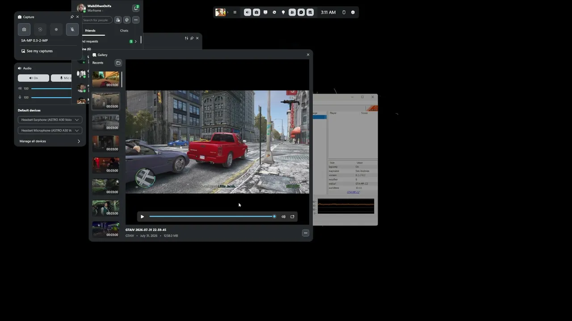572x321 pixels.
Task: Click the add friend icon
Action: 118,20
